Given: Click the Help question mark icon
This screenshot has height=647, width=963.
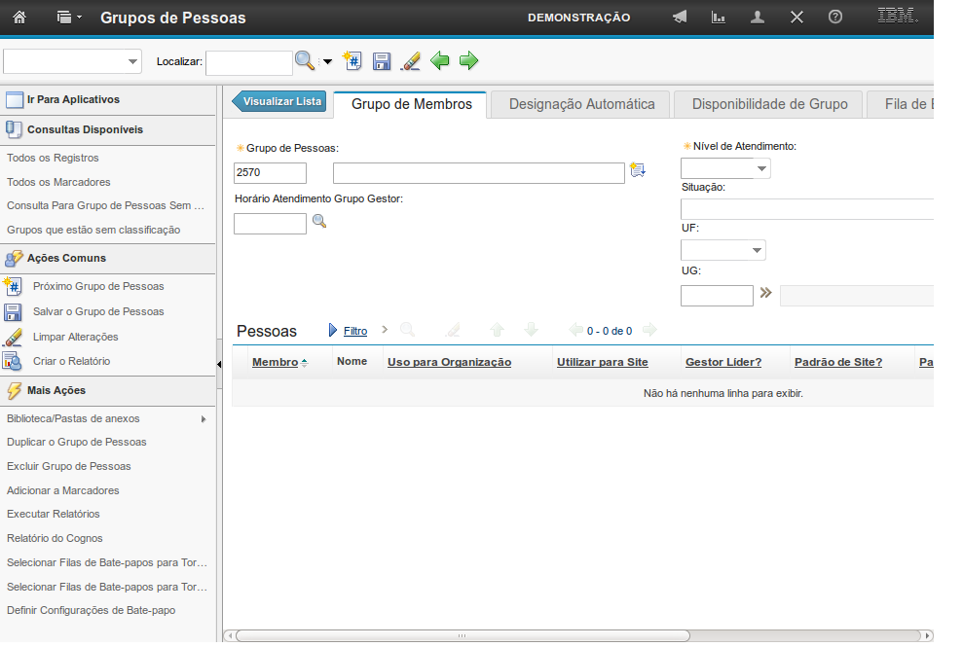Looking at the screenshot, I should 834,18.
